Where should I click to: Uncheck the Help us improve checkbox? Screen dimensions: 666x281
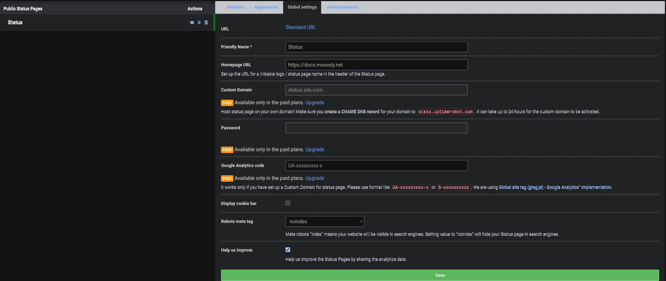tap(288, 250)
